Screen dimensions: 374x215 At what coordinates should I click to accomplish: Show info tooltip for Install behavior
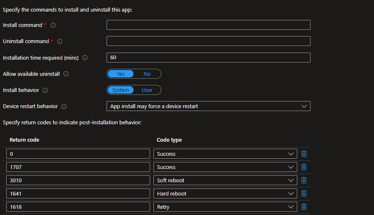tap(45, 90)
